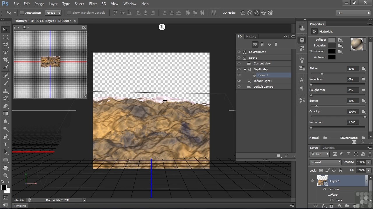373x209 pixels.
Task: Toggle visibility of Textures layer effect
Action: [324, 189]
